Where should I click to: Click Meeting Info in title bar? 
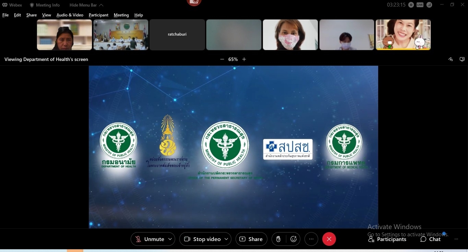tap(45, 5)
